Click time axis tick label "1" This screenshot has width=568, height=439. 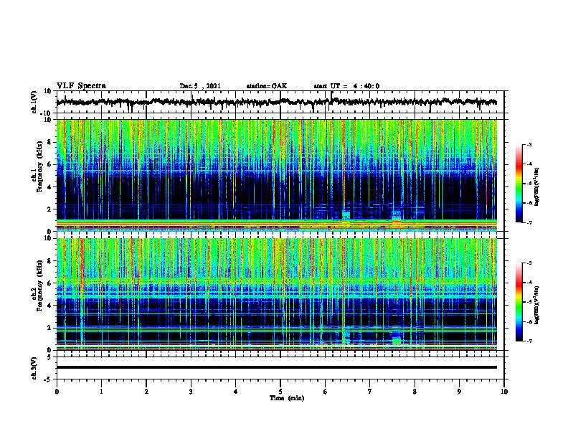[101, 392]
